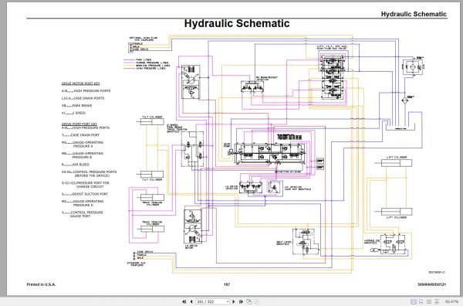This screenshot has height=306, width=463.
Task: Enable two-page facing view
Action: pos(429,301)
